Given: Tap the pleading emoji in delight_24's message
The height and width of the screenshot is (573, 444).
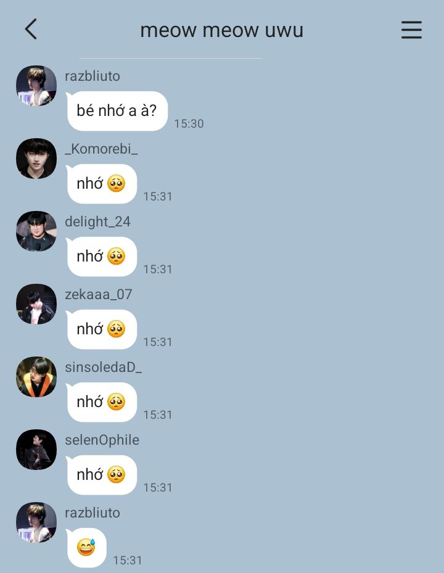Looking at the screenshot, I should (x=116, y=256).
